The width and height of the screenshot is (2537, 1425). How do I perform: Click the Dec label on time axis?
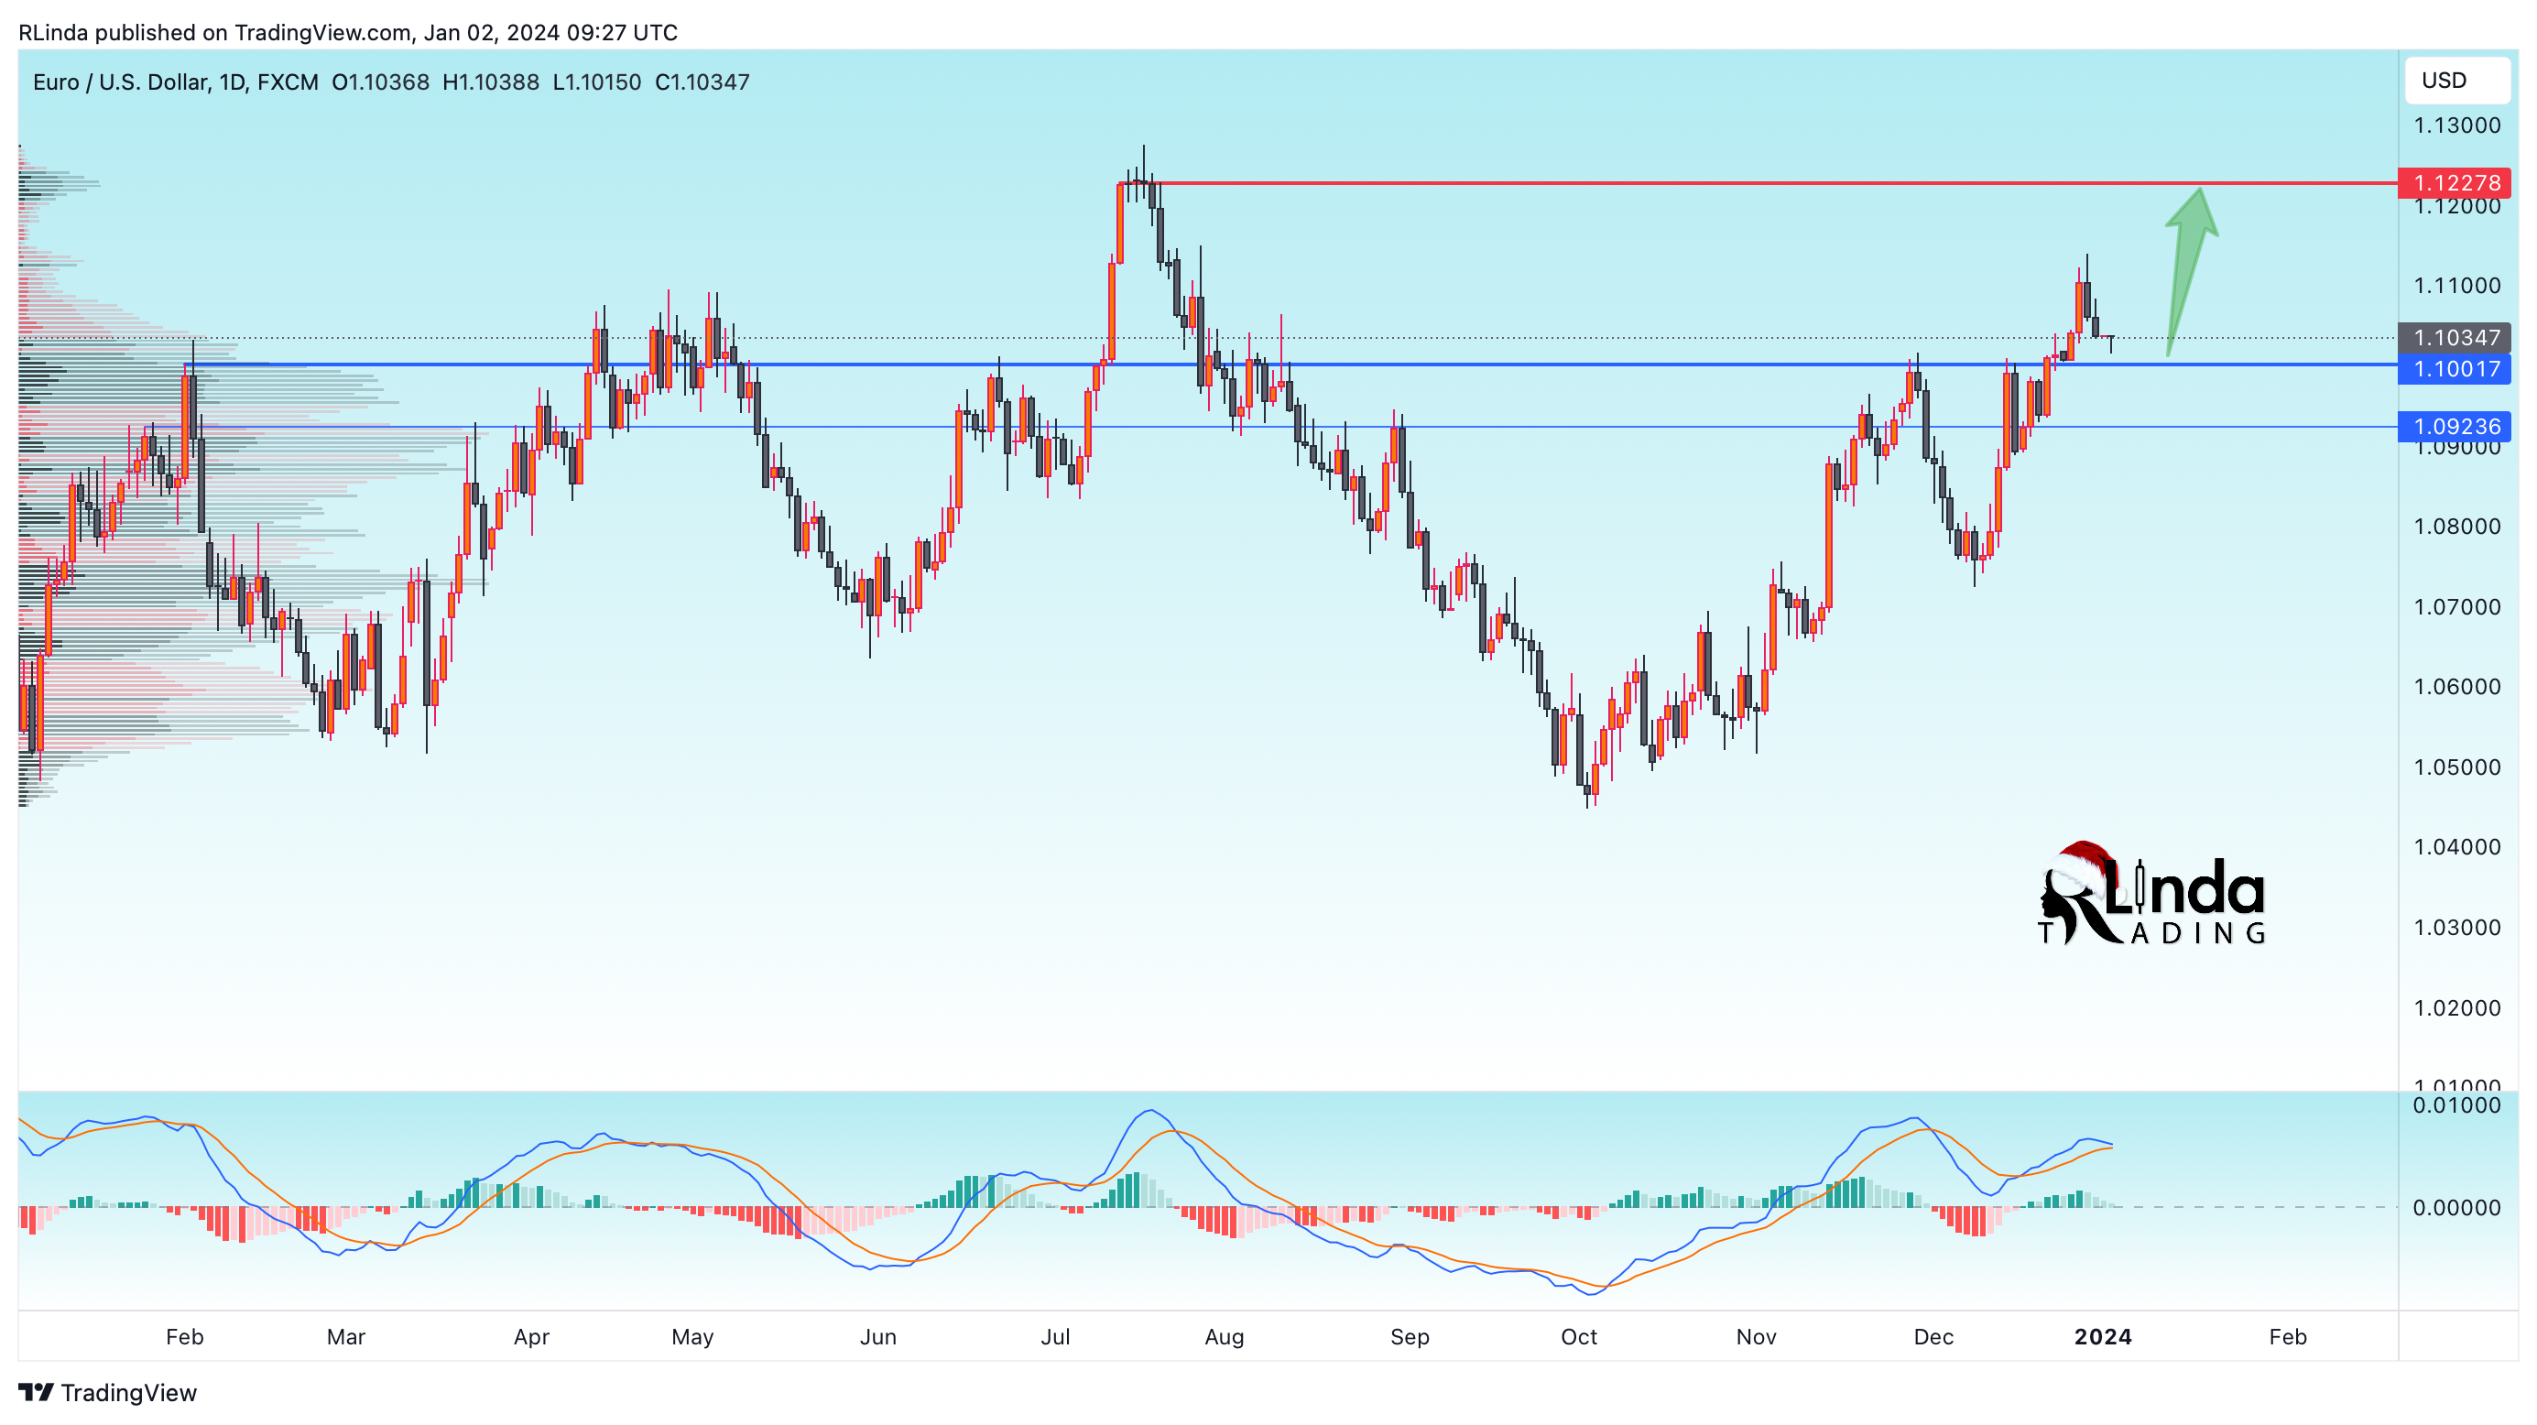point(1933,1336)
